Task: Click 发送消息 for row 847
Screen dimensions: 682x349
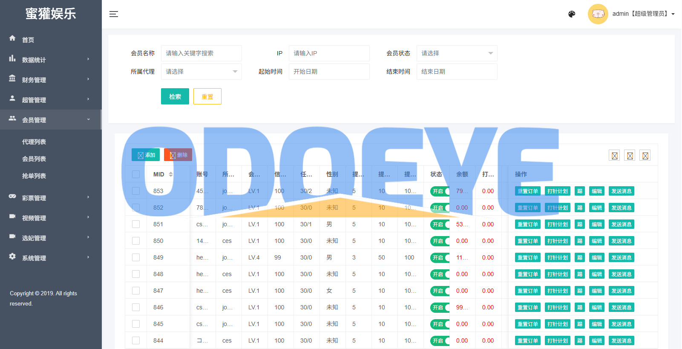Action: 621,291
